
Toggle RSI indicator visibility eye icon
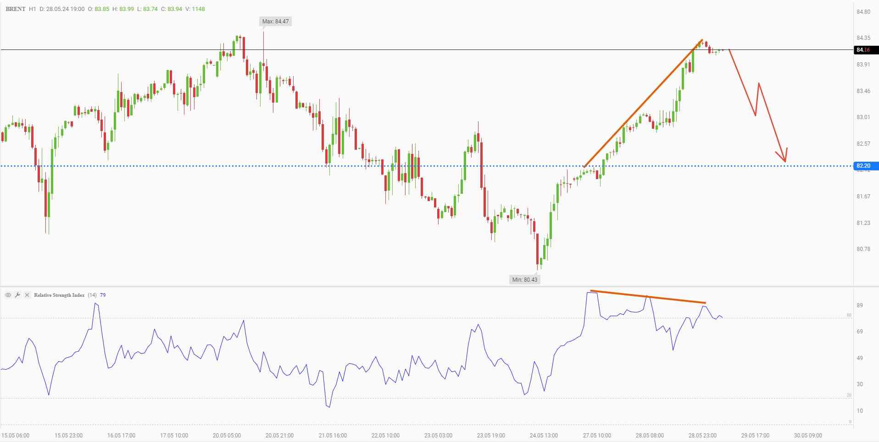8,295
